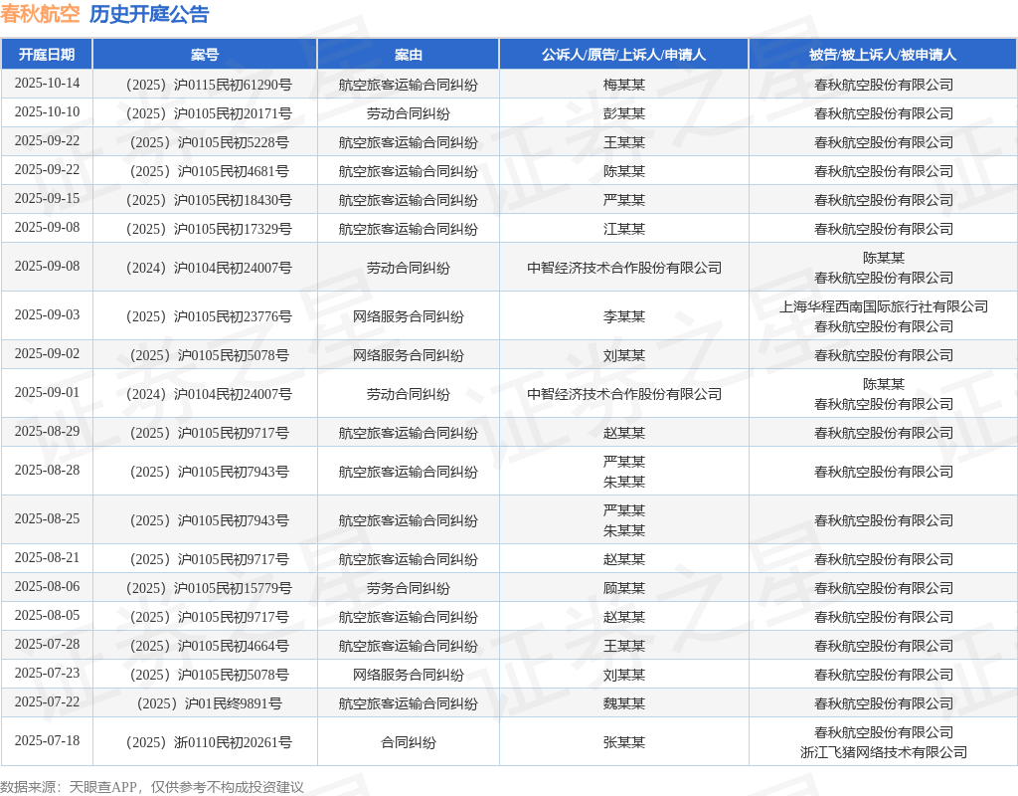Click plaintiff name 顾某某

pos(624,588)
